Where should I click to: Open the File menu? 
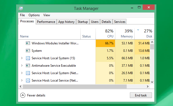pyautogui.click(x=22, y=15)
